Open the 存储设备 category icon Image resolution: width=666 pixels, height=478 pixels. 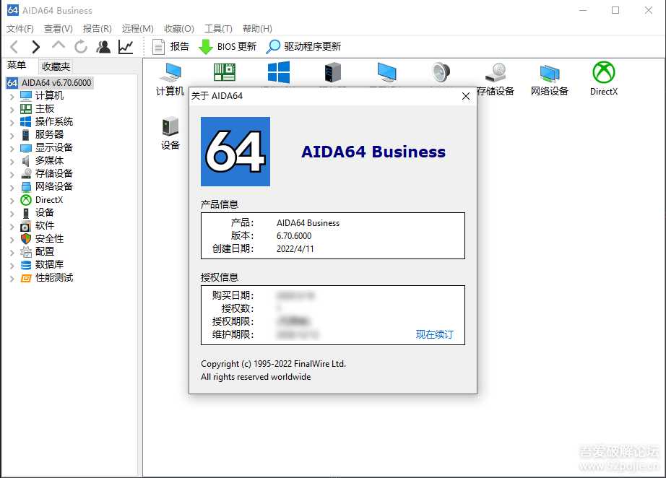click(496, 74)
